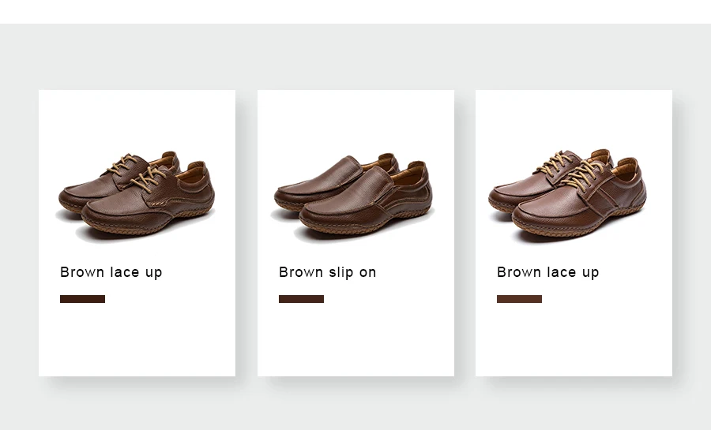Click blank lower area of first product card
This screenshot has height=430, width=711.
[x=137, y=340]
